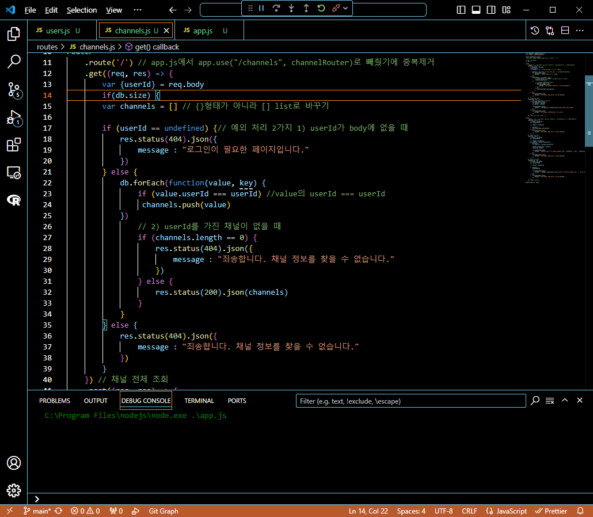593x517 pixels.
Task: Focus the debug console Filter field
Action: pyautogui.click(x=410, y=401)
